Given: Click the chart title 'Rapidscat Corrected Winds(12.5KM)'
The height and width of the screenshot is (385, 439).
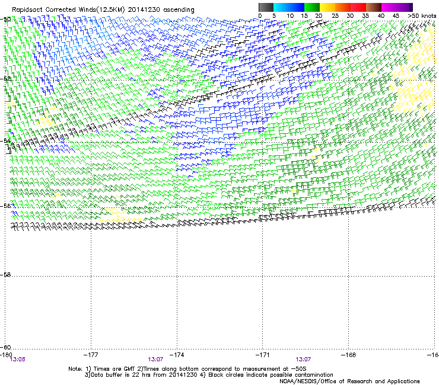Looking at the screenshot, I should point(68,10).
